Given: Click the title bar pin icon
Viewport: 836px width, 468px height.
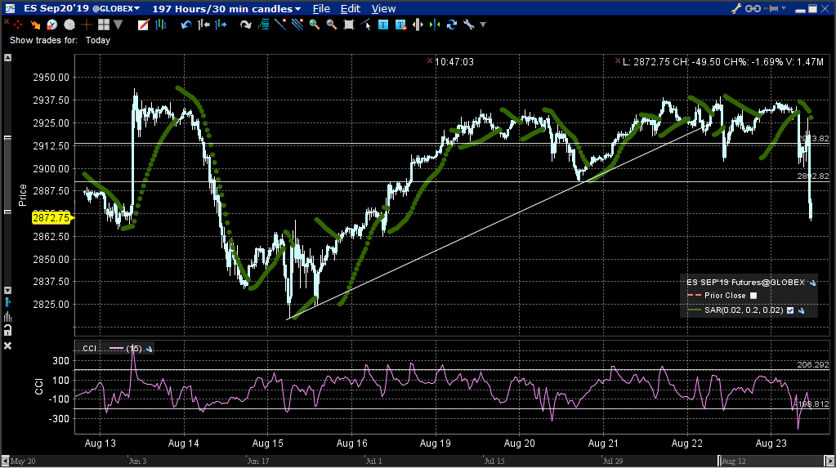Looking at the screenshot, I should point(771,8).
